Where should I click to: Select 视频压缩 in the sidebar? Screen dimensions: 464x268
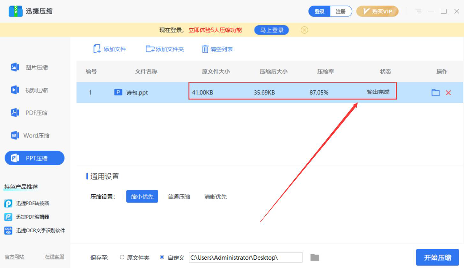click(x=29, y=90)
